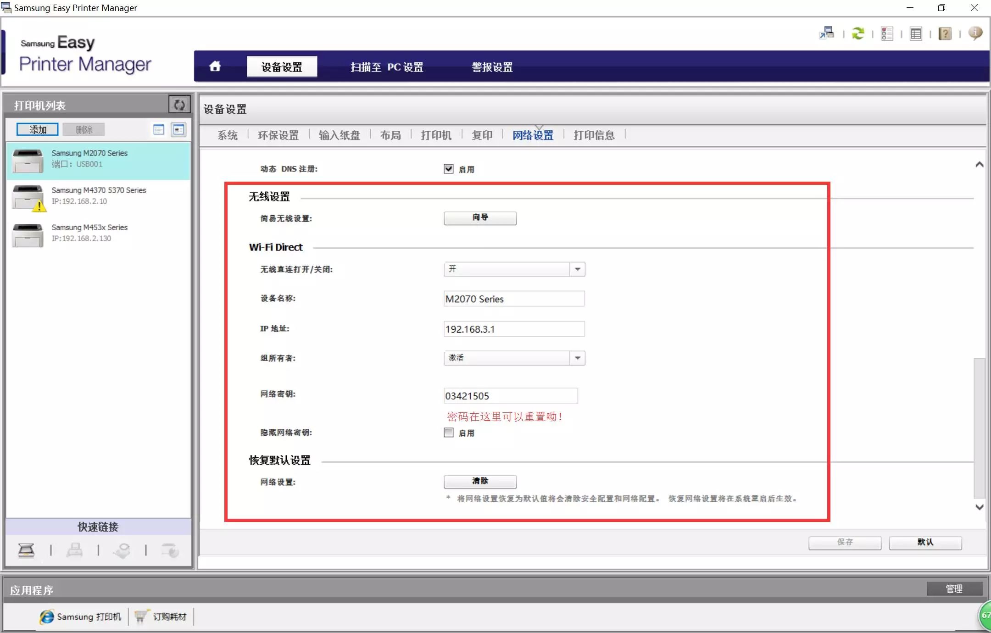
Task: Click the IP 地址 input field
Action: [x=514, y=329]
